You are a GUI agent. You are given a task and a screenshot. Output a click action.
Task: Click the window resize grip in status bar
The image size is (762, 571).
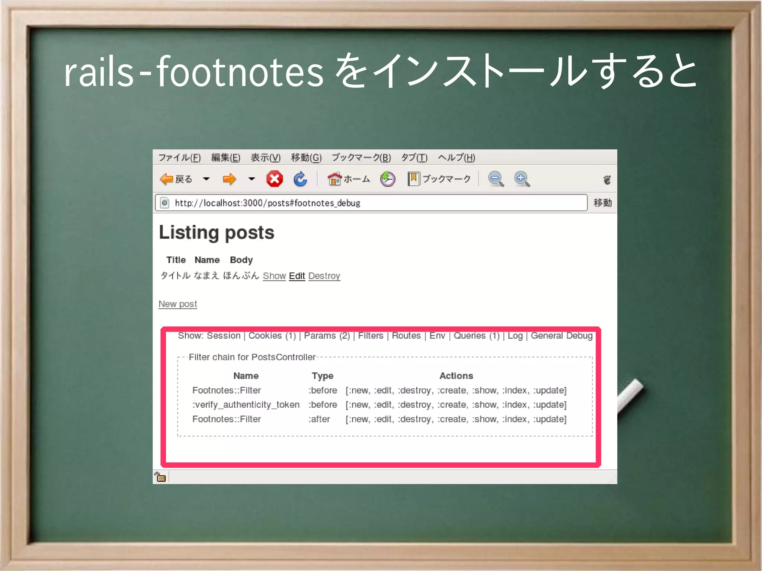pyautogui.click(x=613, y=479)
